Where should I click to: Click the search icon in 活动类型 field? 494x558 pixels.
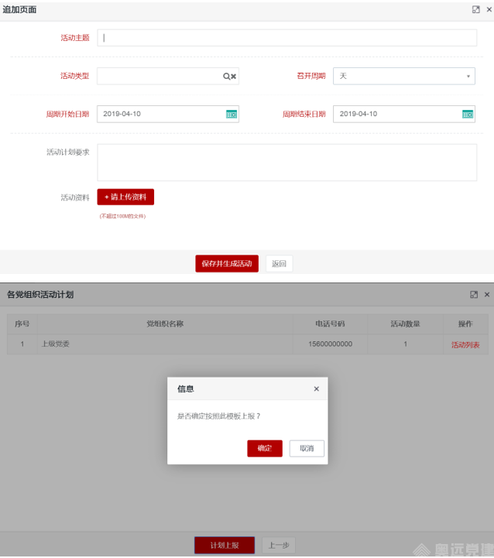226,76
